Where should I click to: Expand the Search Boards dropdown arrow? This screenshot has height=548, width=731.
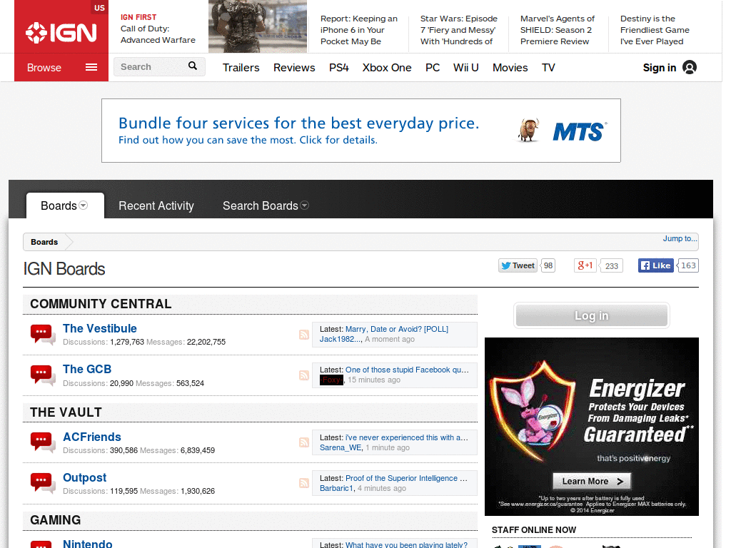(304, 205)
